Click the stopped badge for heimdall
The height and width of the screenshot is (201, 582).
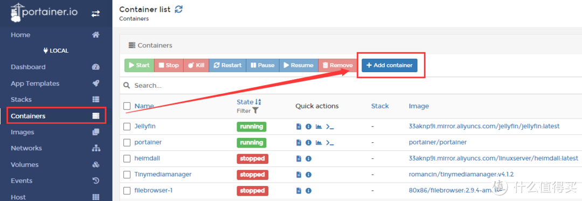click(252, 159)
